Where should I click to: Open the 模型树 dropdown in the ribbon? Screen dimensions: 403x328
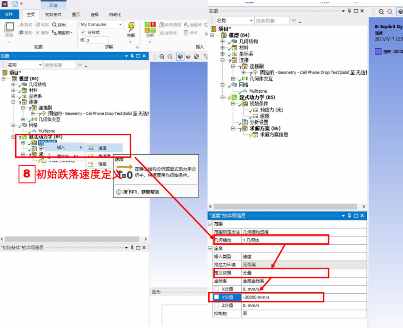point(62,33)
